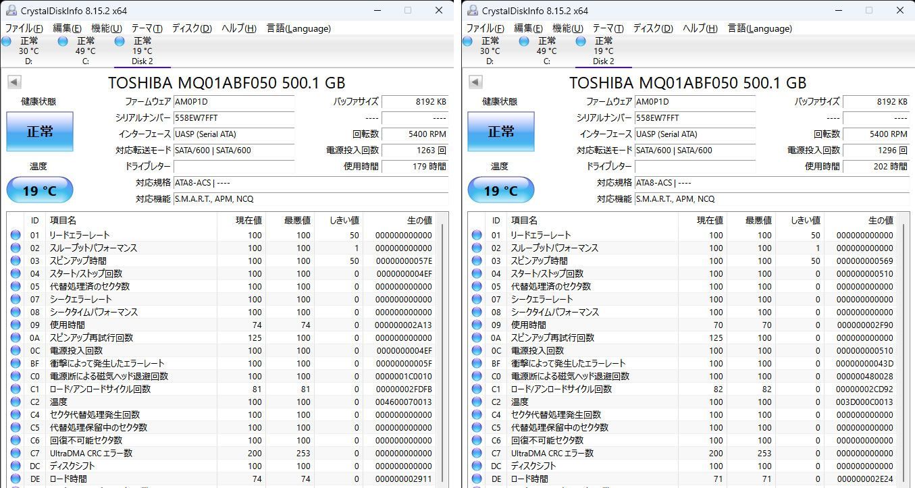915x488 pixels.
Task: Click the 正常 health status badge
Action: [x=39, y=132]
